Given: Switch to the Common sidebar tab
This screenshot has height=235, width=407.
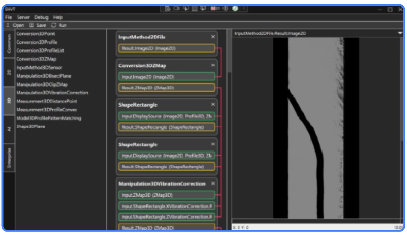Looking at the screenshot, I should point(9,44).
